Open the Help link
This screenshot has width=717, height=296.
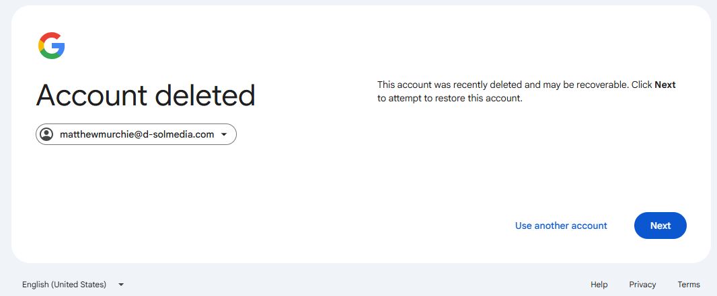pyautogui.click(x=599, y=285)
